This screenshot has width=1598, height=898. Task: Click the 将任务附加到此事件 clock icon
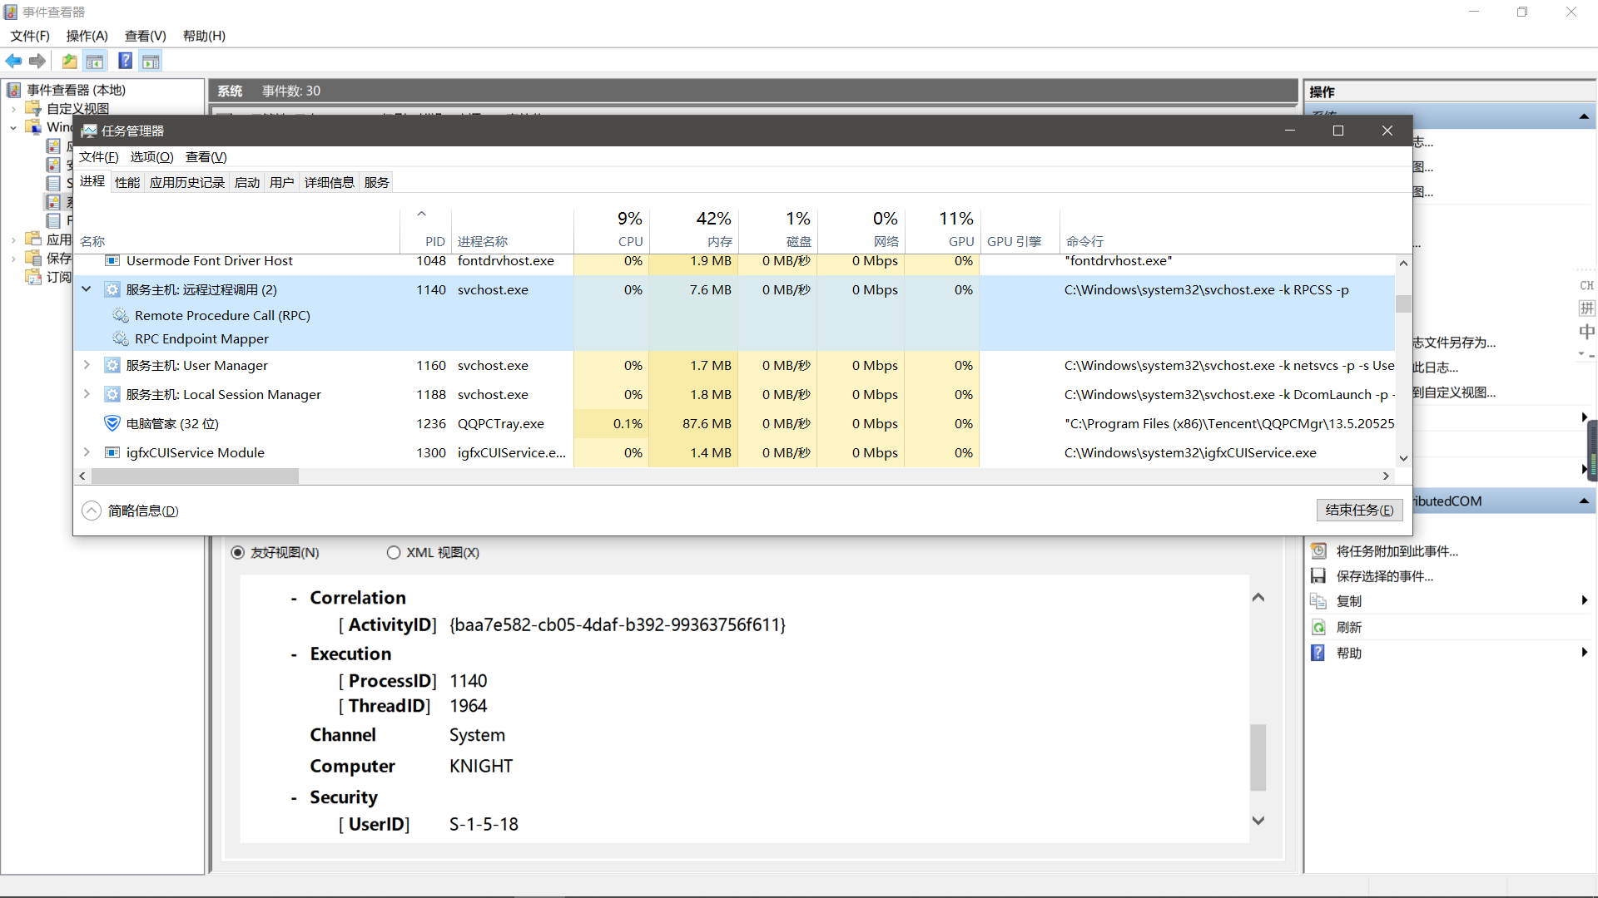point(1319,550)
